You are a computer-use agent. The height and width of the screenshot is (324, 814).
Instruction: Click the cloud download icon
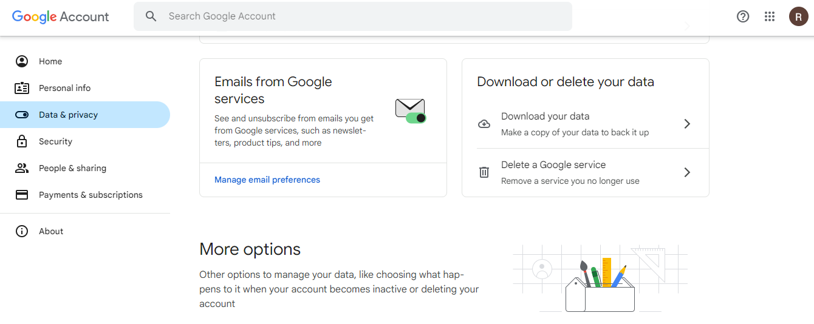(484, 124)
